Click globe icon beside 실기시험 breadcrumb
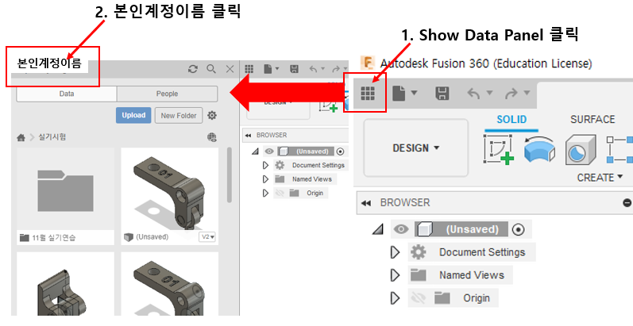This screenshot has height=326, width=633. tap(212, 137)
